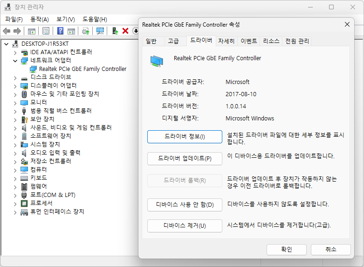Open the Properties toolbar icon

[46, 31]
